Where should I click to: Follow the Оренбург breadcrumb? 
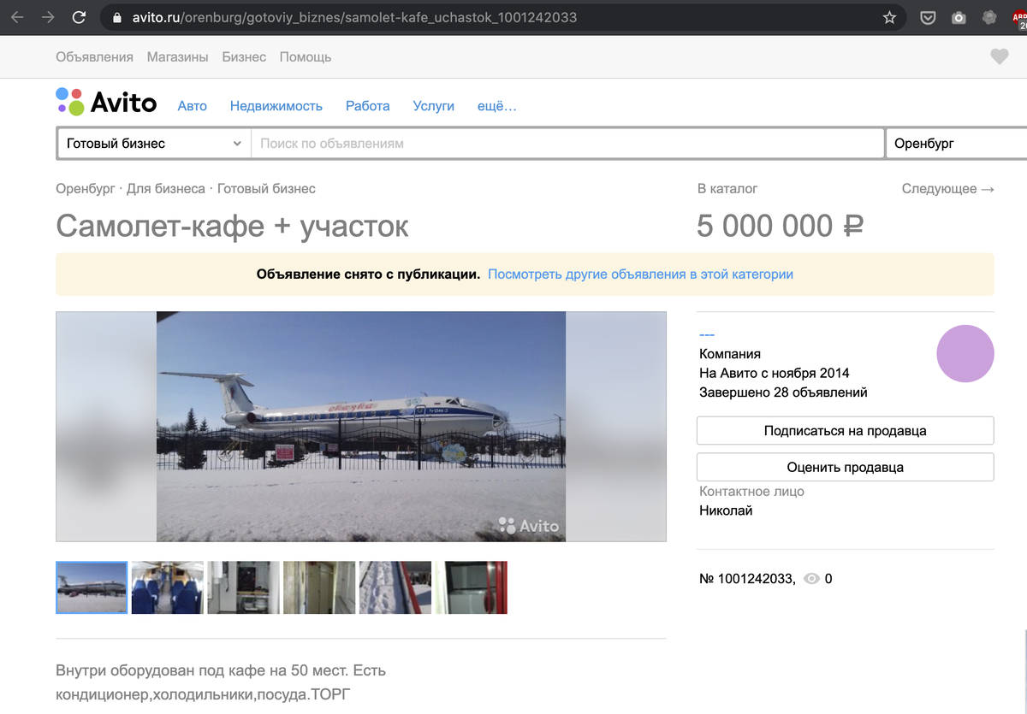pos(85,188)
